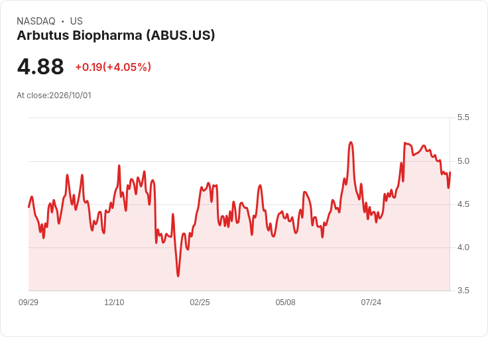Click the +0.19(+4.05%) change value
Viewport: 488px width, 337px height.
[x=113, y=67]
